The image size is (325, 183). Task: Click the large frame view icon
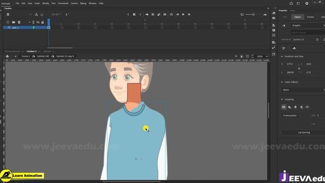click(265, 14)
